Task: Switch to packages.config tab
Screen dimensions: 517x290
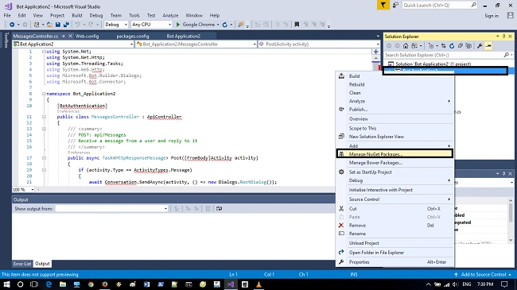Action: (133, 37)
